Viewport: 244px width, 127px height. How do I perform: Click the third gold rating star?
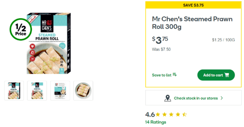click(x=171, y=115)
